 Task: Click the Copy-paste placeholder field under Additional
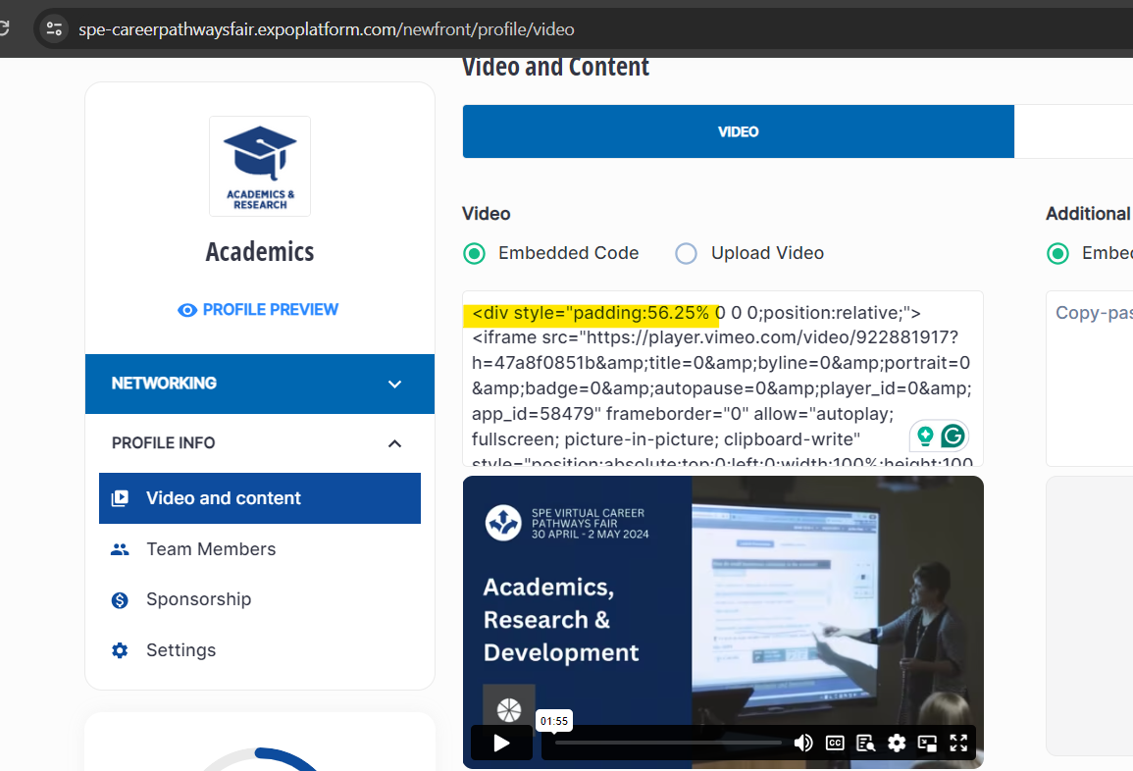click(x=1090, y=379)
